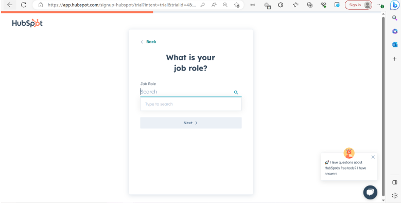Click the 'Have questions about HubSpot's free tools' message
This screenshot has height=203, width=401.
(346, 168)
